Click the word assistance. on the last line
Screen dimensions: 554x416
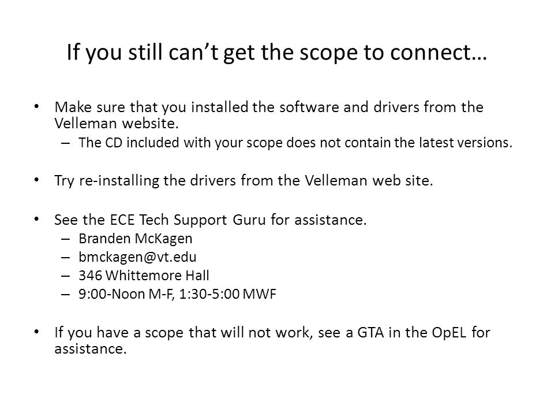pyautogui.click(x=91, y=349)
